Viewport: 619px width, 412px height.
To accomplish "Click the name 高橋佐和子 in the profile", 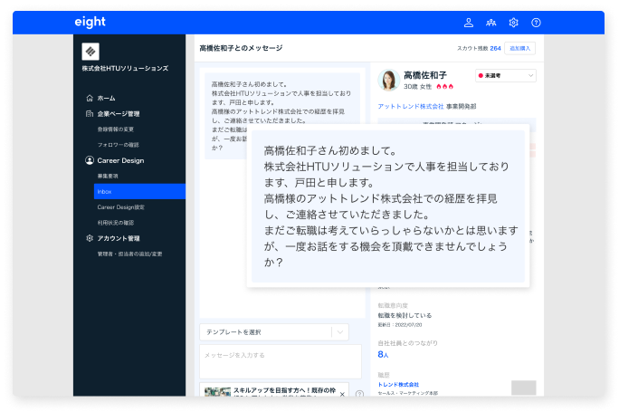I will point(425,75).
